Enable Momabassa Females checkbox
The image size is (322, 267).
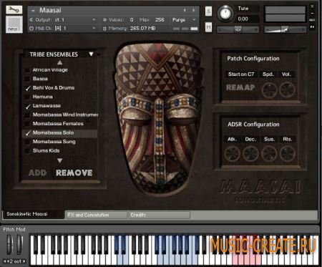28,124
